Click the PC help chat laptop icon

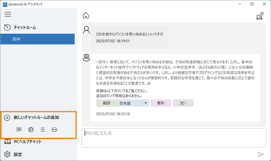click(x=7, y=142)
